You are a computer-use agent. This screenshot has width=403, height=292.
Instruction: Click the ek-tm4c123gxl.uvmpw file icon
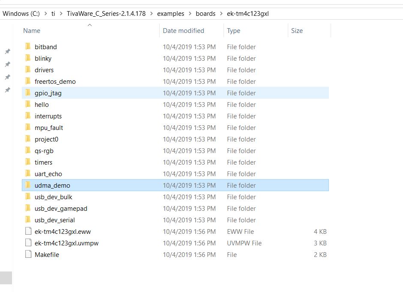coord(28,243)
